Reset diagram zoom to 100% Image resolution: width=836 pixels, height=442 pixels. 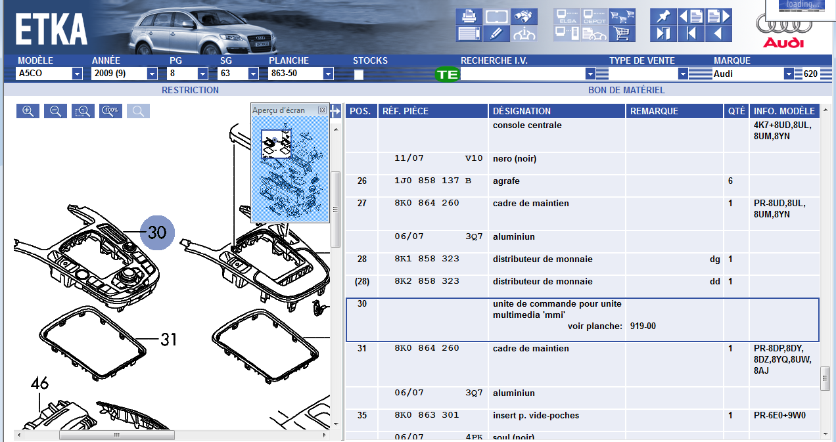click(111, 111)
